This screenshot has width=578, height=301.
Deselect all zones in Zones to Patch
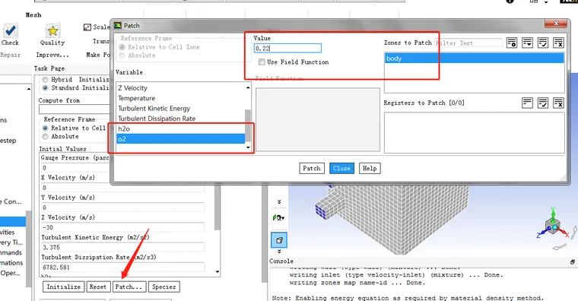558,43
